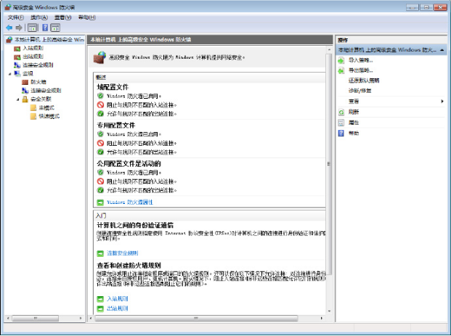Click the 专用配置文件 heading
The height and width of the screenshot is (336, 451).
116,126
